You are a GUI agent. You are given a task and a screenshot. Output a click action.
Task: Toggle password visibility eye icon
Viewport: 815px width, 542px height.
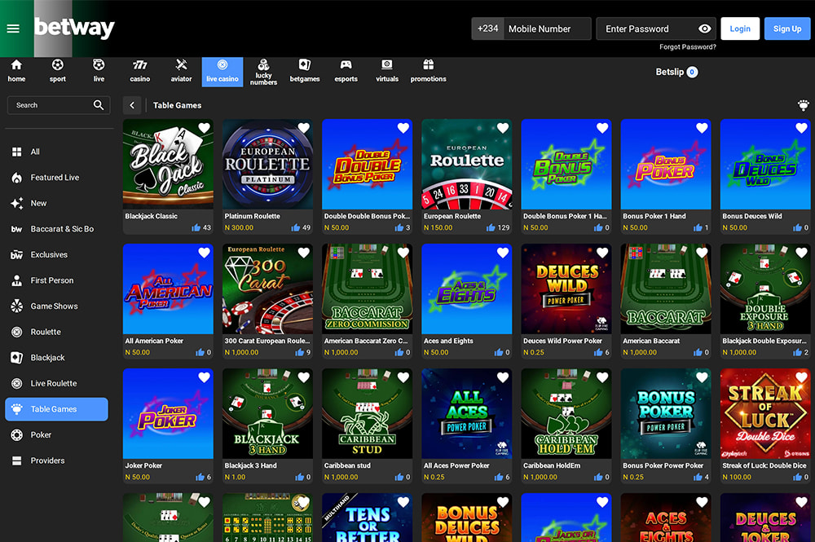point(704,29)
